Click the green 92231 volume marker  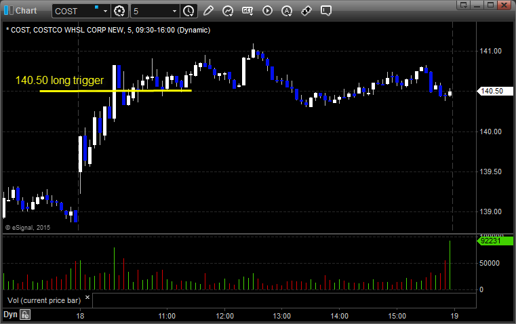[x=495, y=241]
